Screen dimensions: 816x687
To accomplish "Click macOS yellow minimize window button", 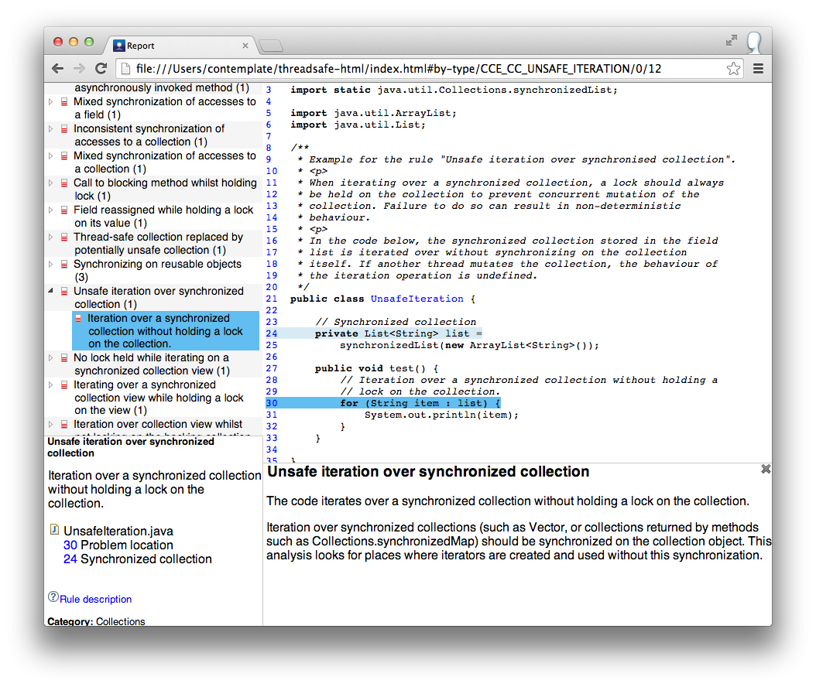I will click(74, 42).
